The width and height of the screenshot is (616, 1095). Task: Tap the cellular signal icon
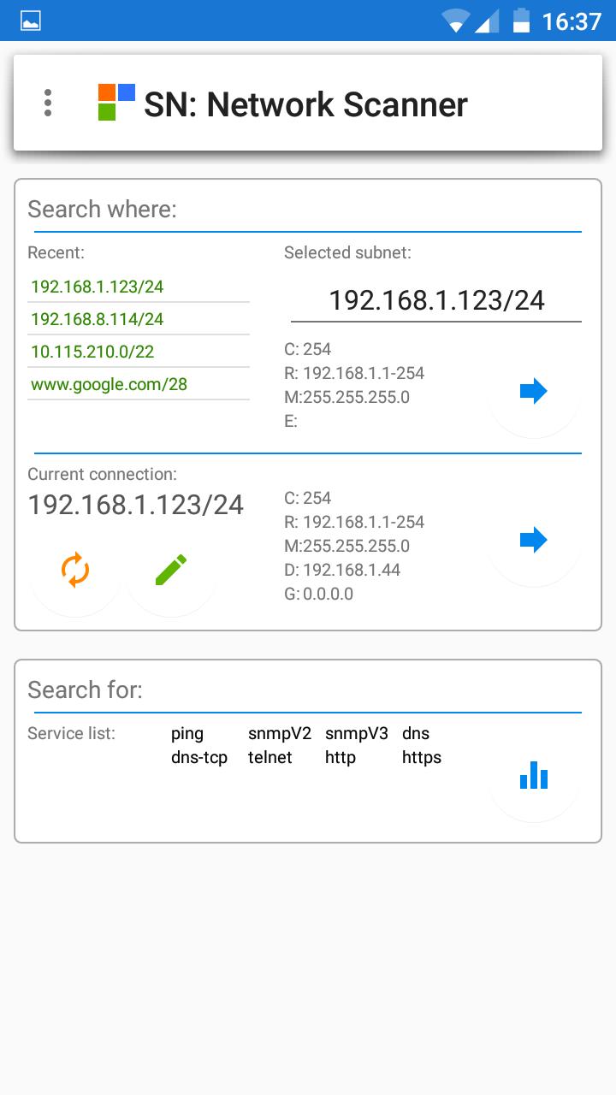487,21
